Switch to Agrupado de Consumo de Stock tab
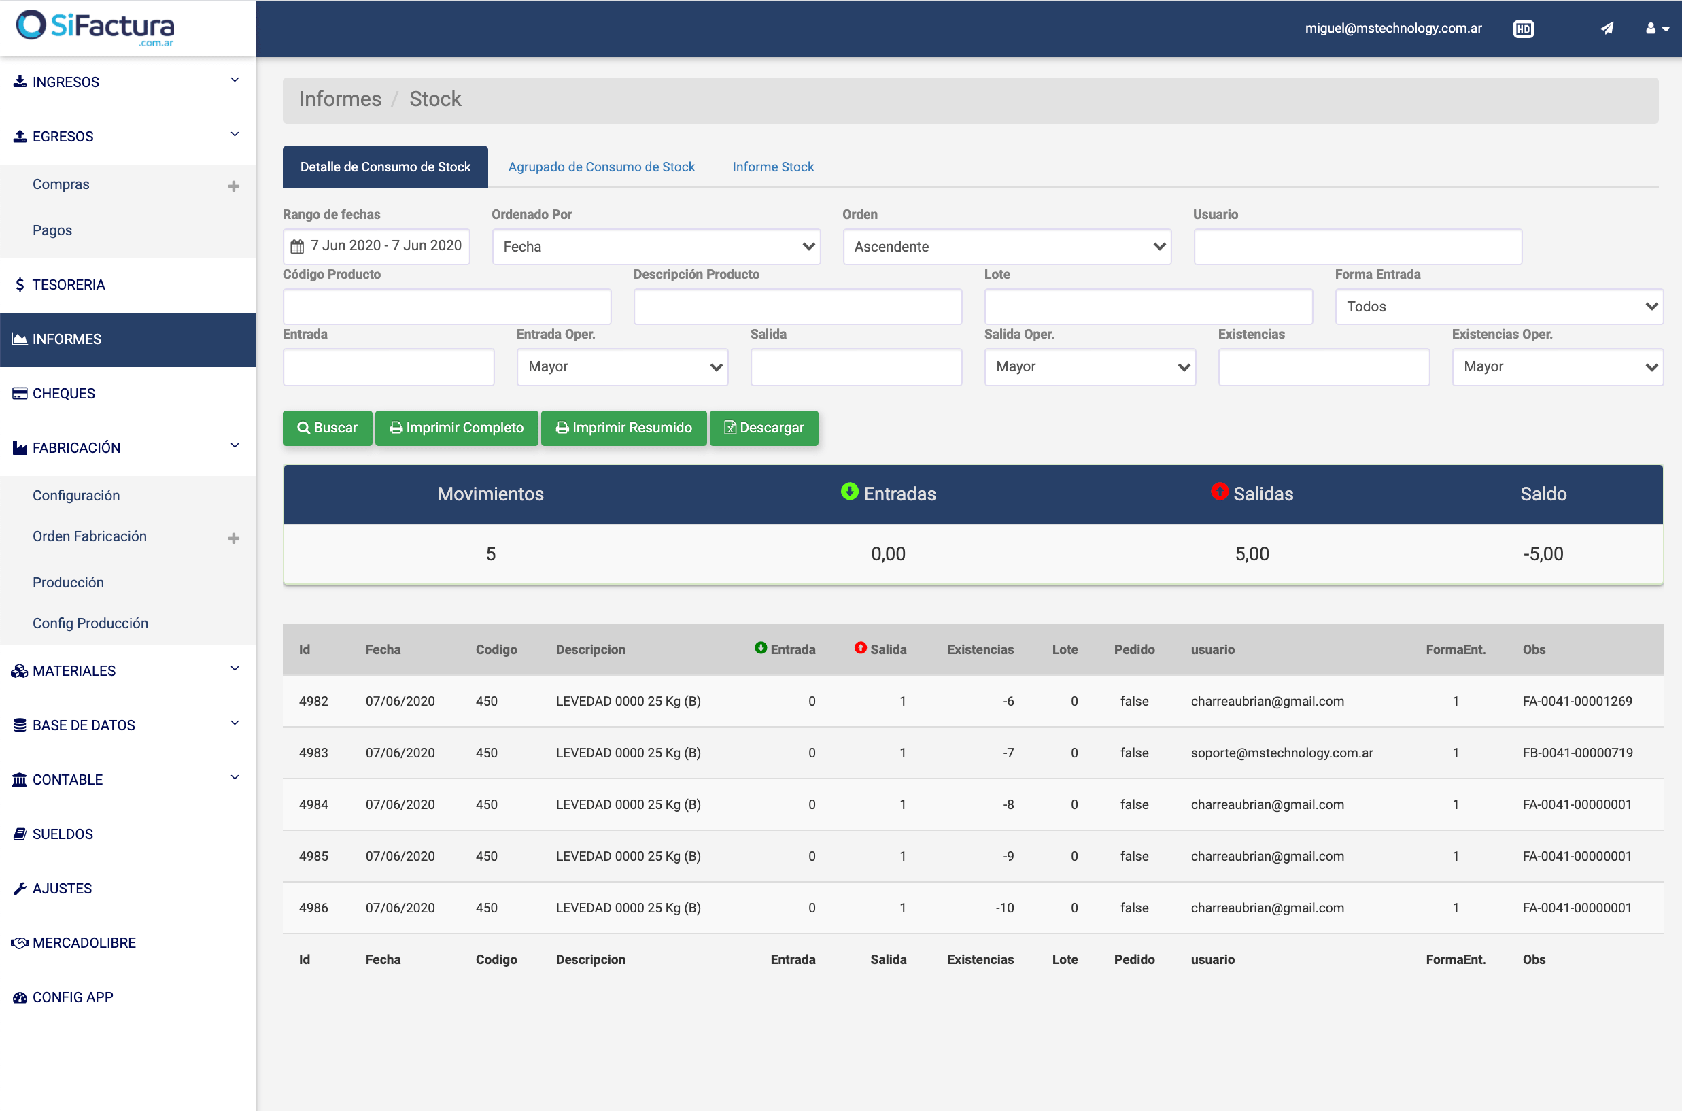 [x=601, y=167]
